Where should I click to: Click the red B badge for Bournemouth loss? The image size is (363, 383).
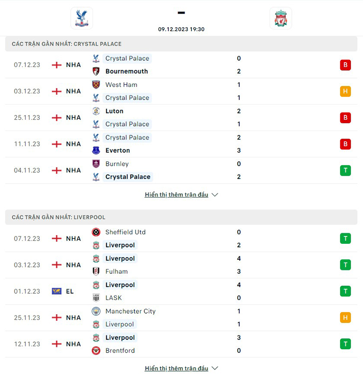(x=345, y=65)
